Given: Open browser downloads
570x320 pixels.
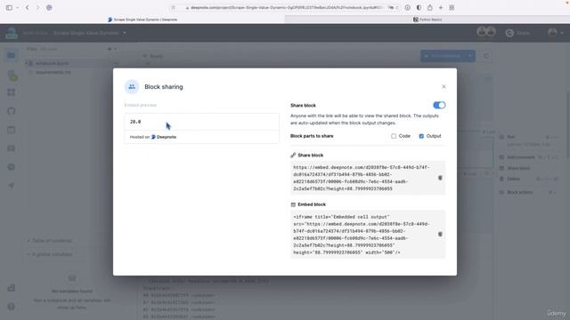Looking at the screenshot, I should [408, 8].
